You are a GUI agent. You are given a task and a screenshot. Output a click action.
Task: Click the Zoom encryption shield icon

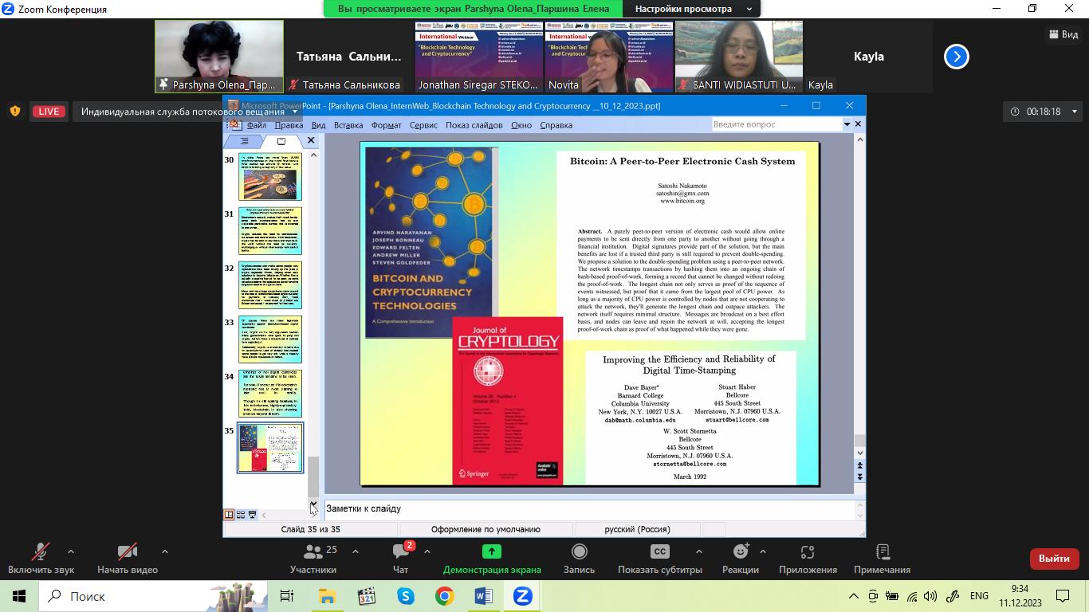tap(14, 112)
